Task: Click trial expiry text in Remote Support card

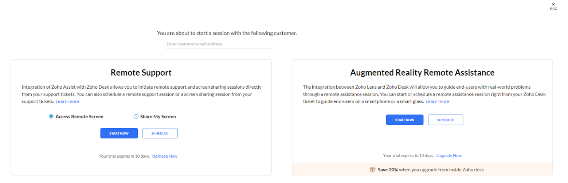Action: [x=124, y=156]
